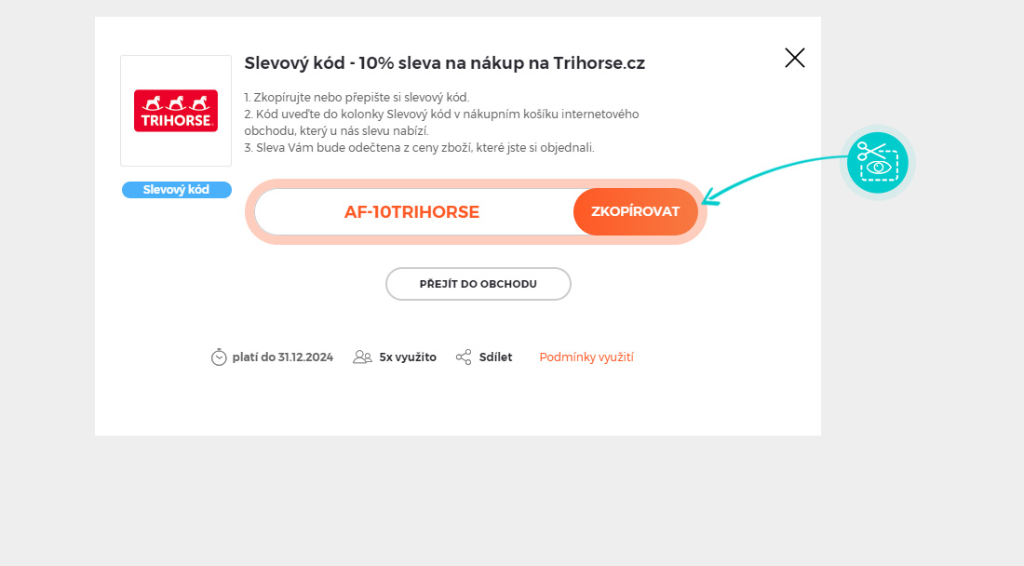Click the dialog title about 10% sleva

pyautogui.click(x=444, y=63)
